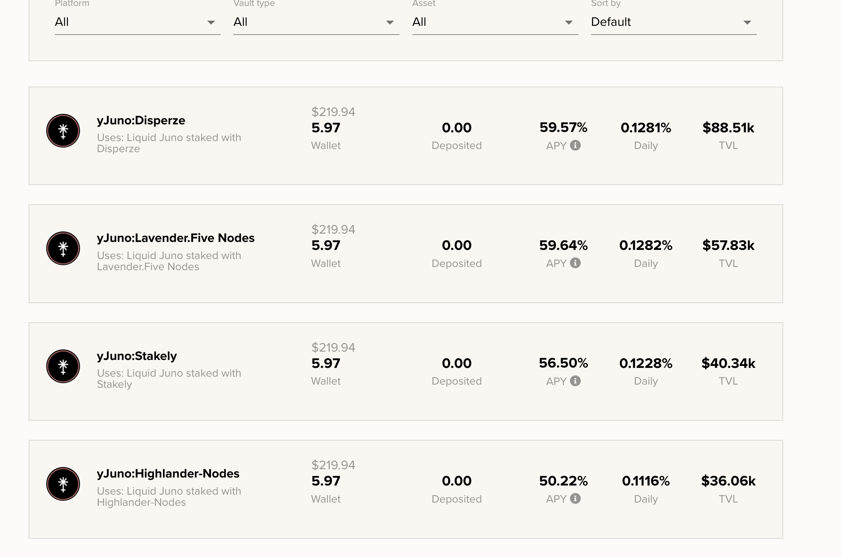Click APY info icon for Lavender.Five Nodes

pos(575,263)
